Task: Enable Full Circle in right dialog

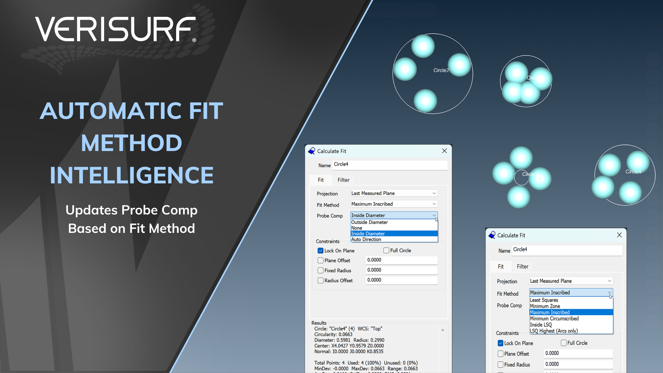Action: 563,343
